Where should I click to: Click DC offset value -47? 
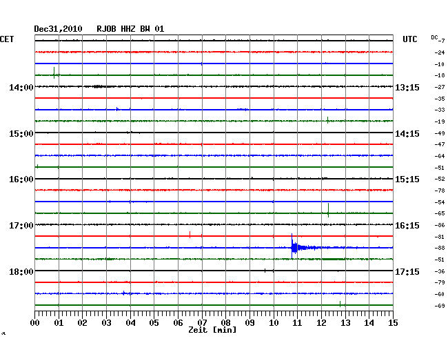(x=440, y=144)
